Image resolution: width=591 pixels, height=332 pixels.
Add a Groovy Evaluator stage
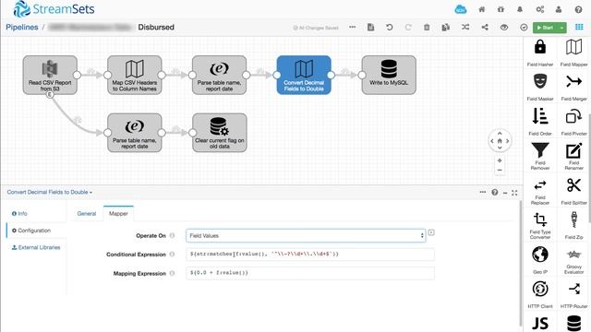573,260
